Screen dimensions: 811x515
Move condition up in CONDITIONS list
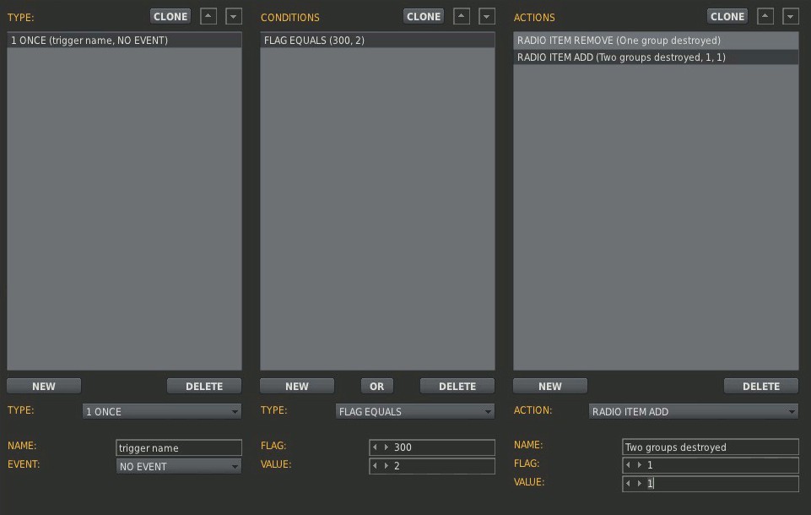462,16
